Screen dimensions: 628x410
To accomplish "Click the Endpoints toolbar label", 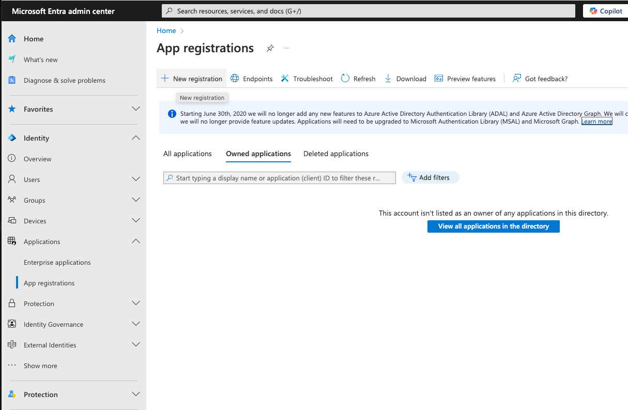I will 258,79.
